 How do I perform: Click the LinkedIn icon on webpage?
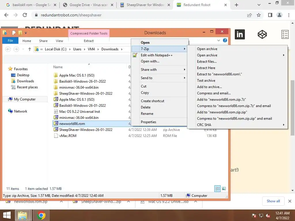tap(240, 35)
